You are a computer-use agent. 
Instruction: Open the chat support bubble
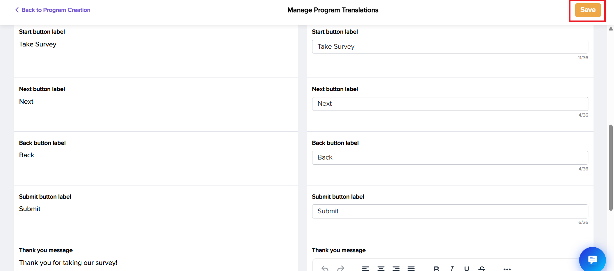coord(592,260)
